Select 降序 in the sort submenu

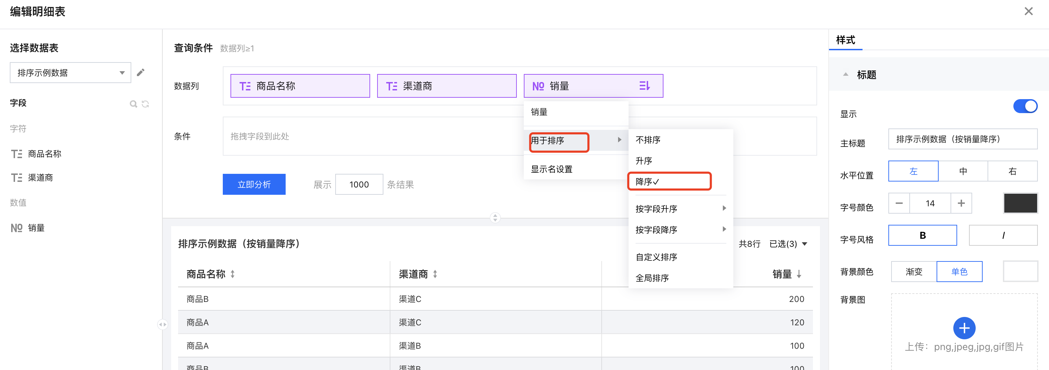pyautogui.click(x=681, y=182)
